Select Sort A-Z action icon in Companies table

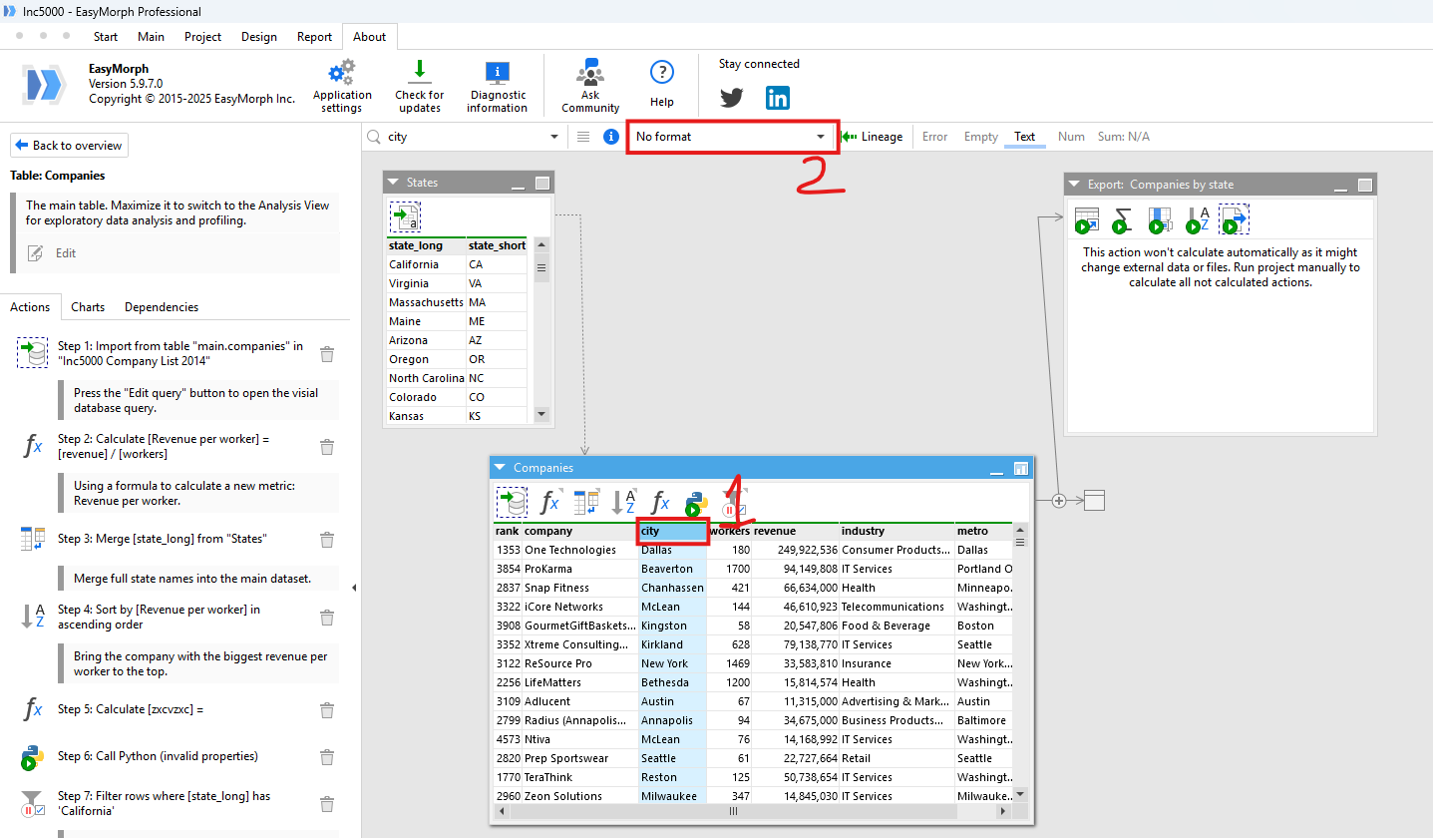coord(624,502)
